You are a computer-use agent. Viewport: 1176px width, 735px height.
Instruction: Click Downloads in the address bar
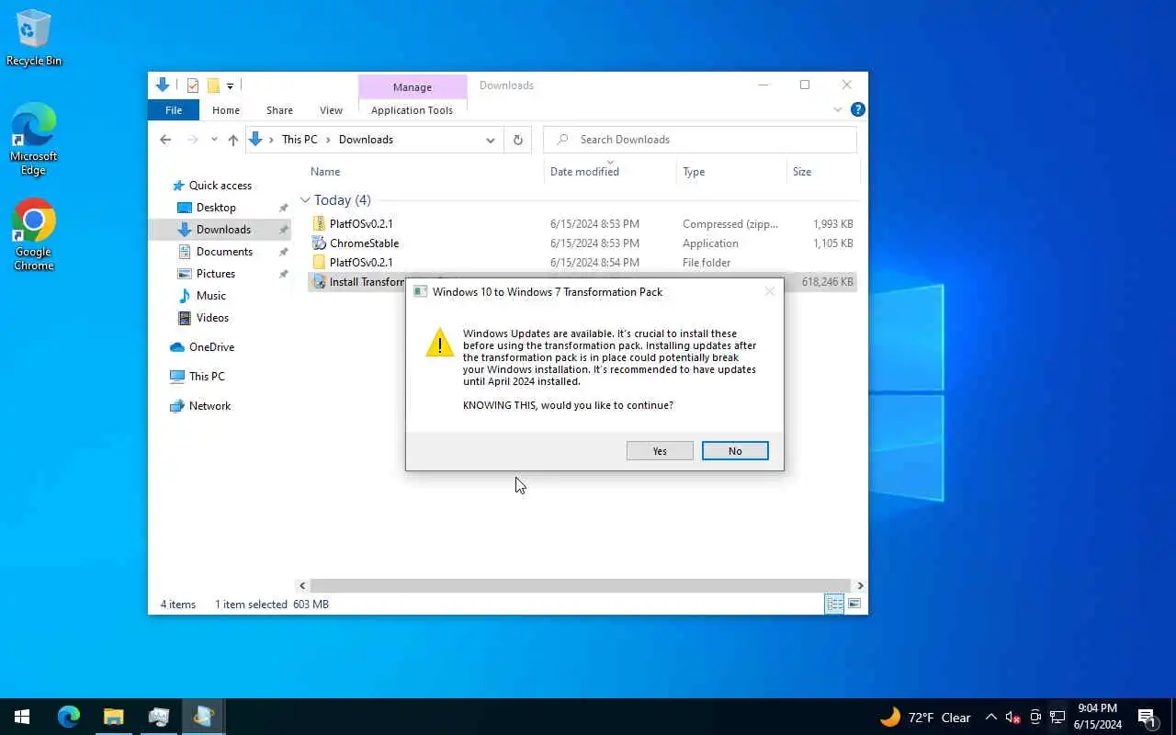click(366, 140)
